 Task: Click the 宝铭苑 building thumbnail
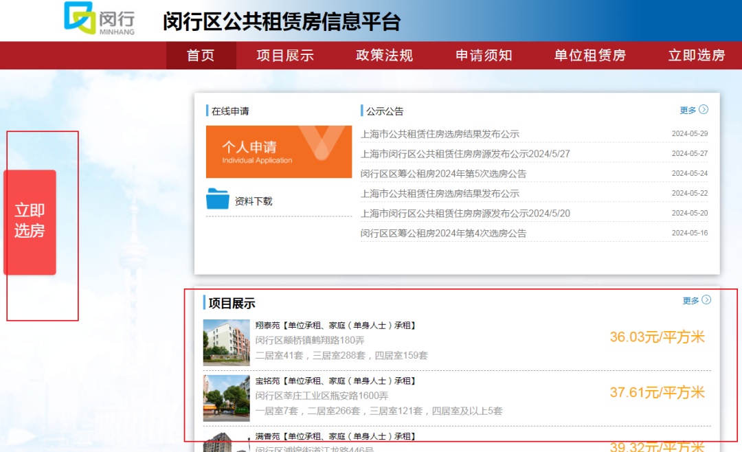(226, 398)
